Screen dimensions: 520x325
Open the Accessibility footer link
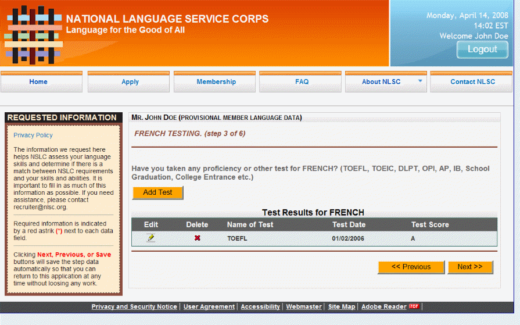coord(260,306)
